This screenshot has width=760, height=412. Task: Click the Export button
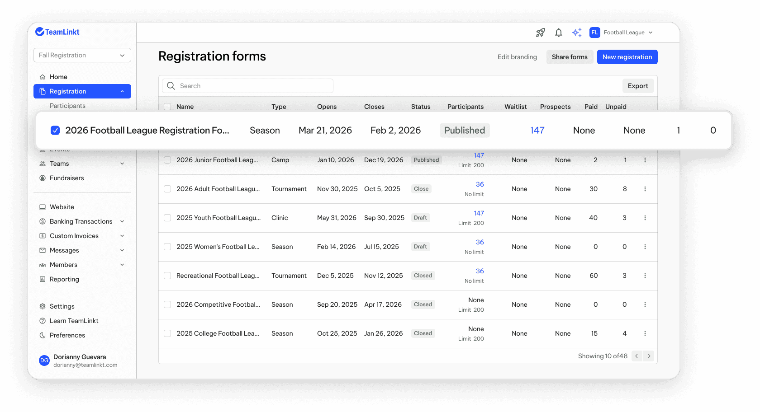click(638, 85)
